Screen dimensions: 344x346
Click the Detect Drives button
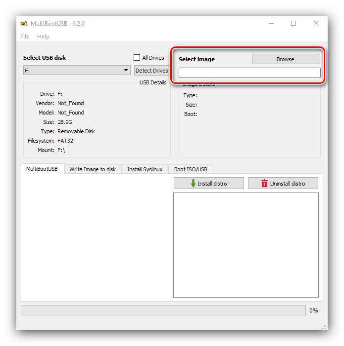point(152,71)
